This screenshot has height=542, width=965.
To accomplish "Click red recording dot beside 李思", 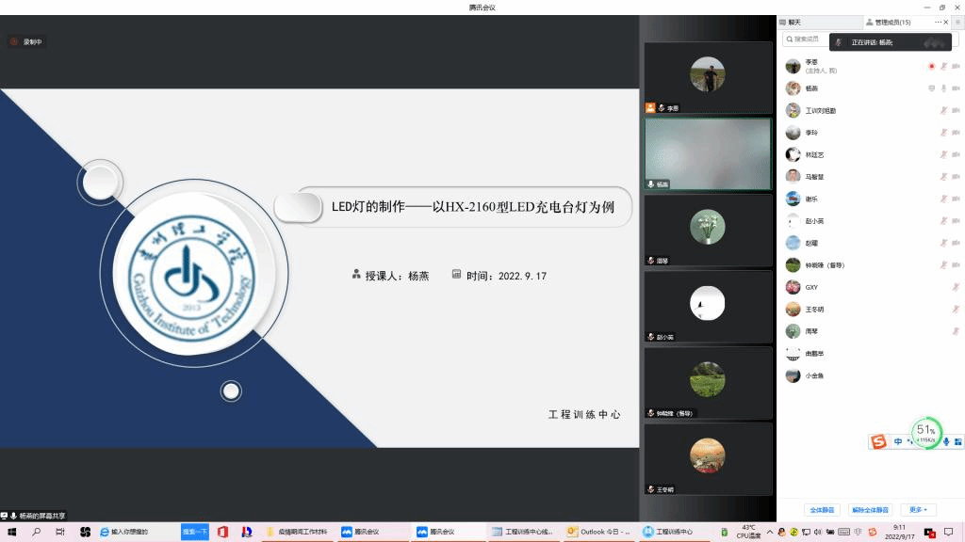I will click(x=931, y=66).
